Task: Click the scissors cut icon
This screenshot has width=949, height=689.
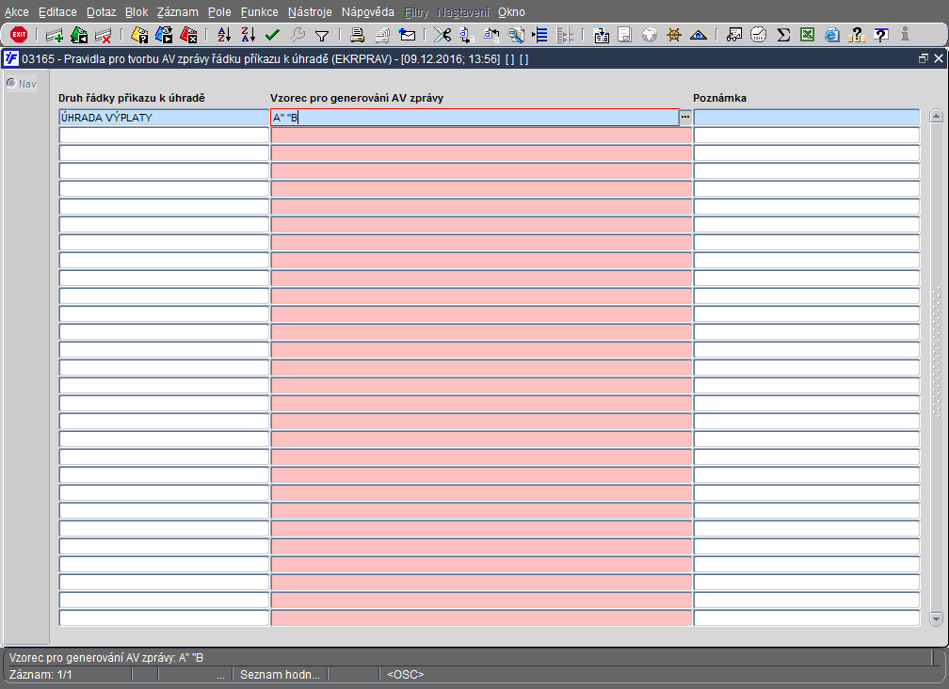Action: pos(442,35)
